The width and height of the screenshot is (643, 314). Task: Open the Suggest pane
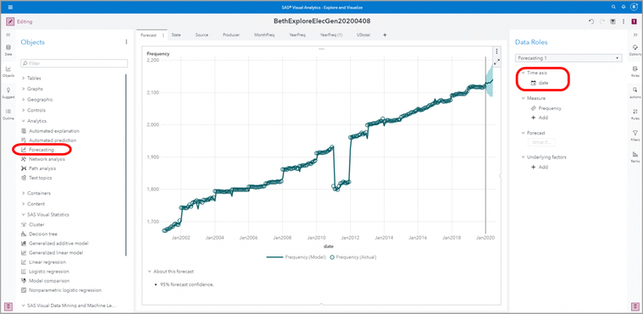point(8,92)
